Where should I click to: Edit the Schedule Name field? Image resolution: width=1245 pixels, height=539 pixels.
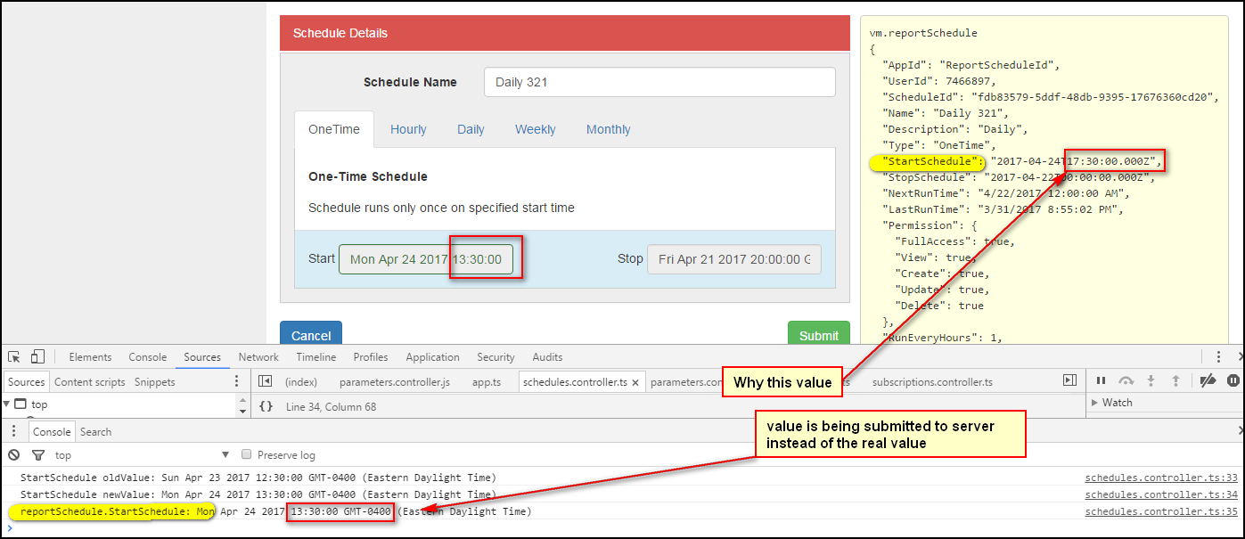[659, 82]
